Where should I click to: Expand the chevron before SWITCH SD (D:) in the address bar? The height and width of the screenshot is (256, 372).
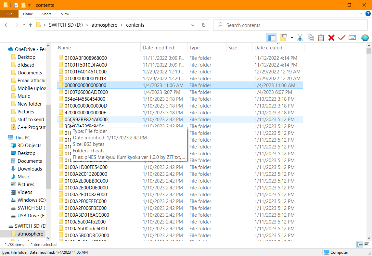(x=45, y=25)
